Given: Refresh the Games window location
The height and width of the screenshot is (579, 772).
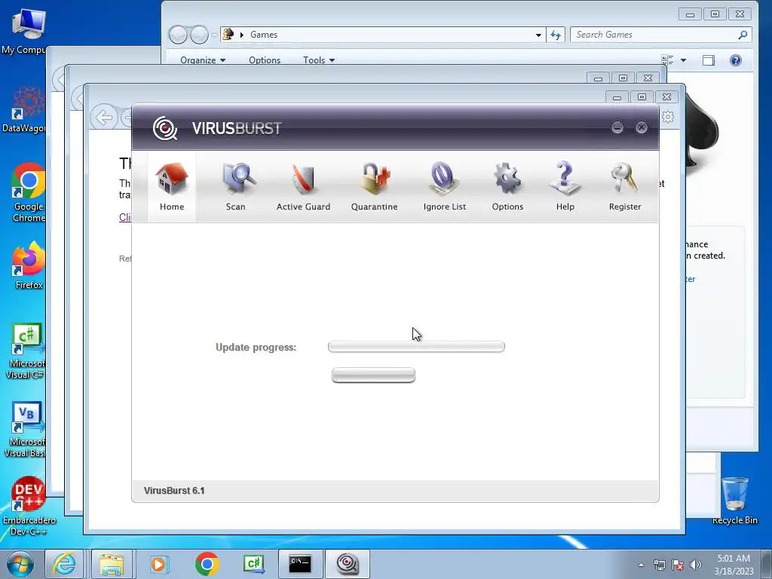Looking at the screenshot, I should pyautogui.click(x=556, y=35).
